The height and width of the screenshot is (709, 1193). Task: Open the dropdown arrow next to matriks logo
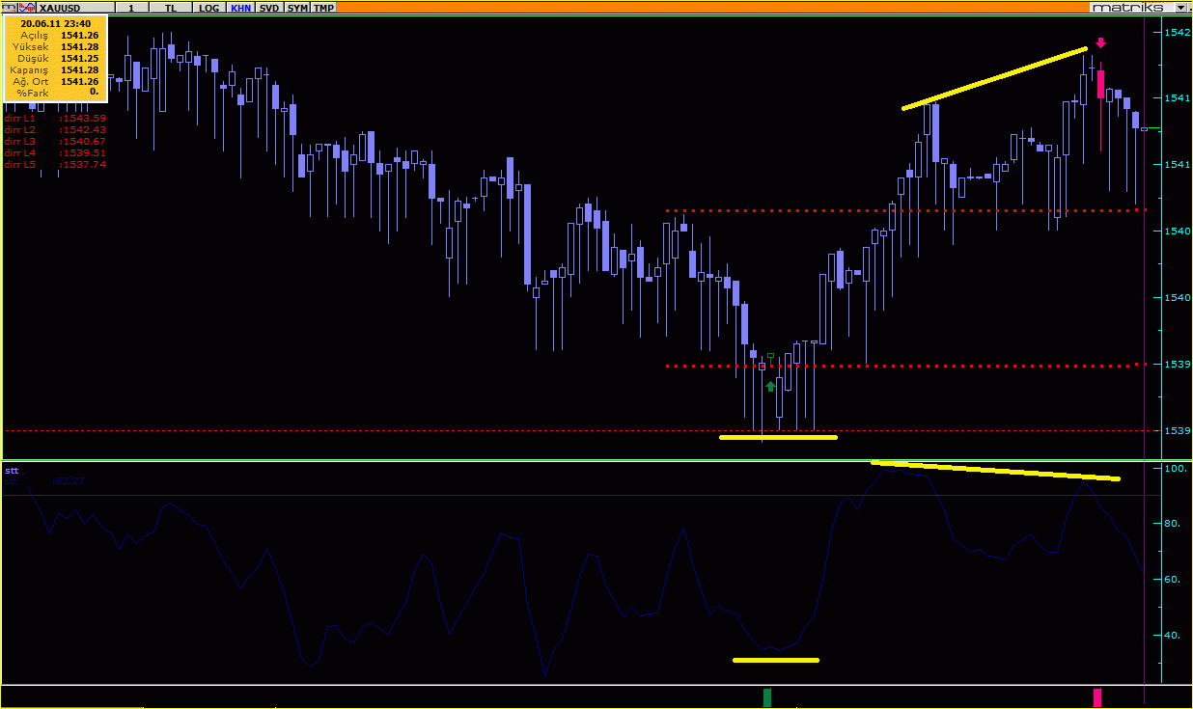[x=1181, y=7]
